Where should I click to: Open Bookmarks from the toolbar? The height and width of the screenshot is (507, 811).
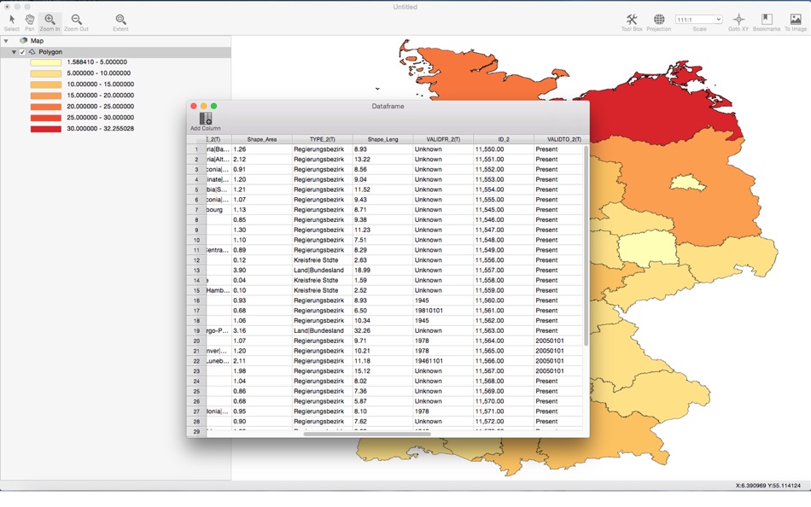click(767, 23)
